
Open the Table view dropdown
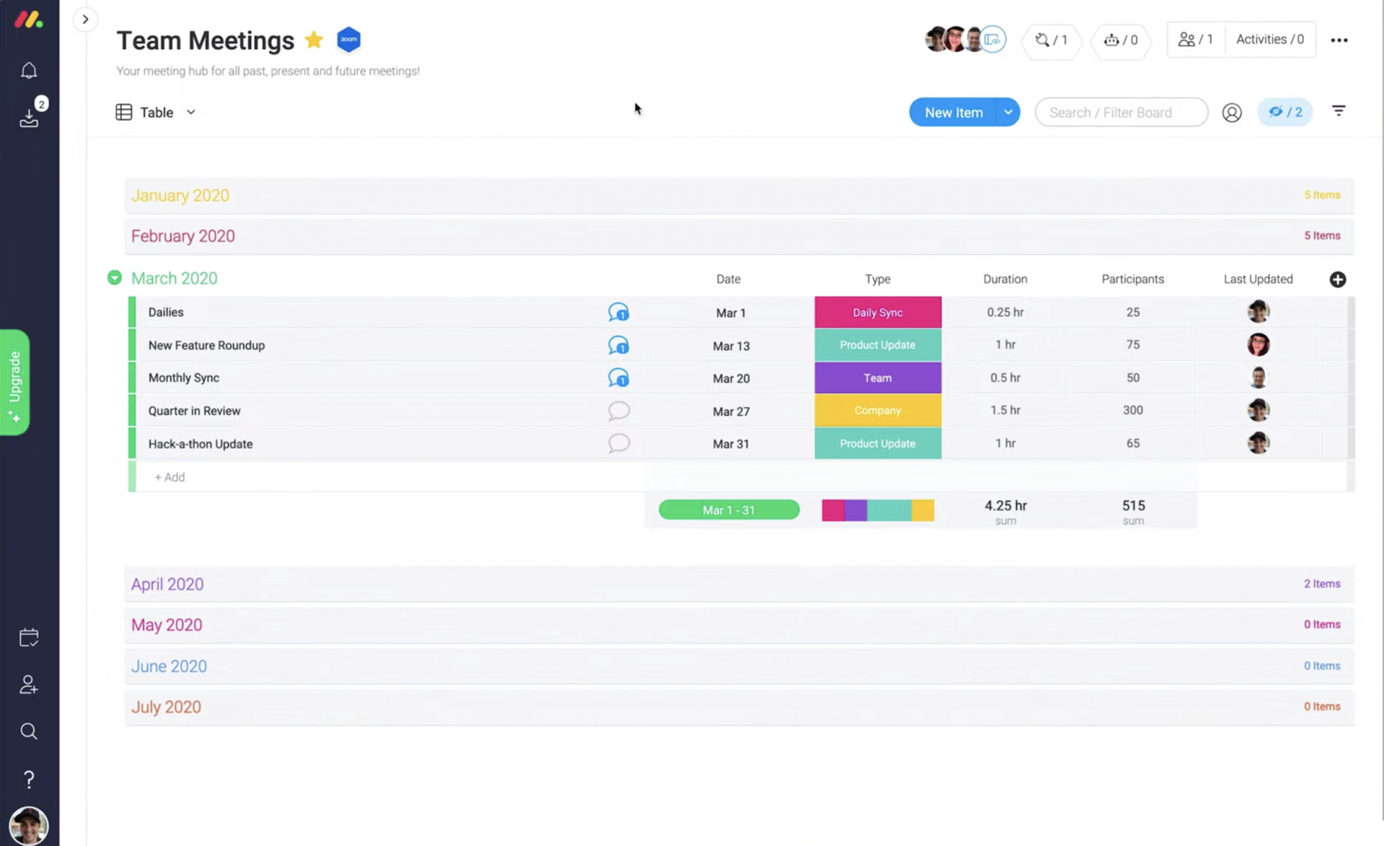pyautogui.click(x=190, y=112)
